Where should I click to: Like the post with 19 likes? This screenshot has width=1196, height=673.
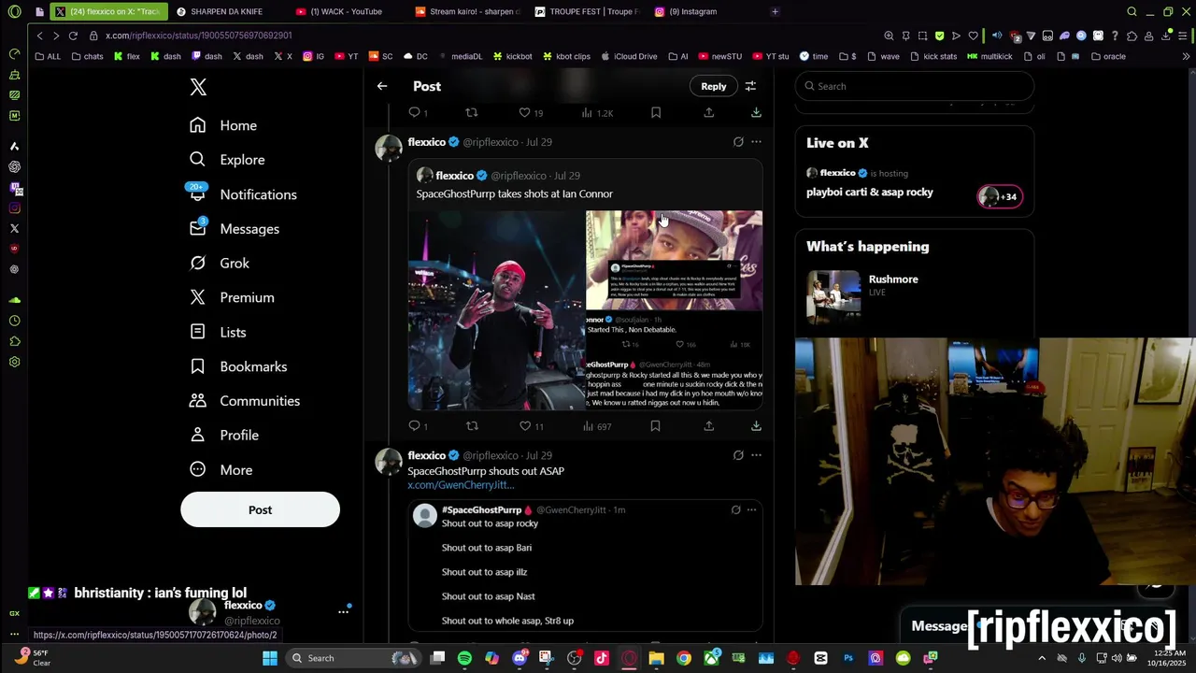pos(524,112)
